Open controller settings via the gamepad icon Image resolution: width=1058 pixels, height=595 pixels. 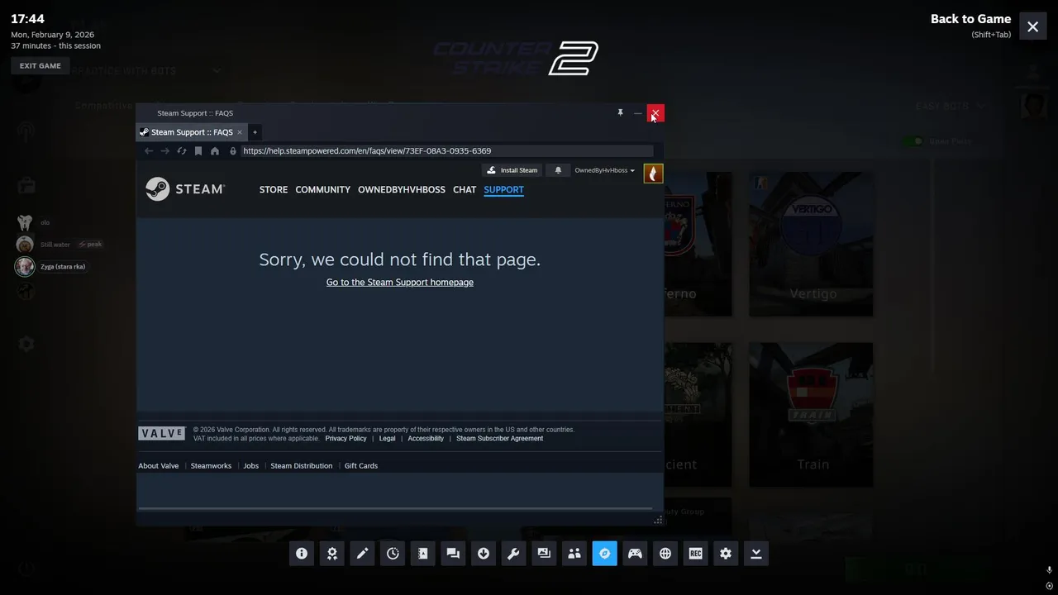point(635,554)
